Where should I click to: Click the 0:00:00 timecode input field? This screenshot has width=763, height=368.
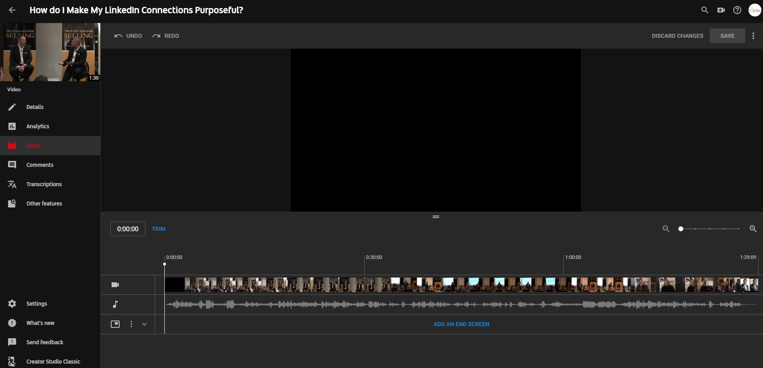pos(127,228)
